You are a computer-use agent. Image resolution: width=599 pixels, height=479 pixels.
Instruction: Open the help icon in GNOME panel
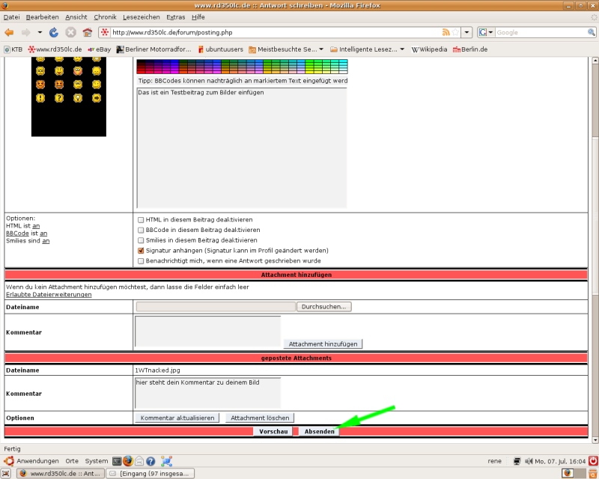[x=150, y=461]
